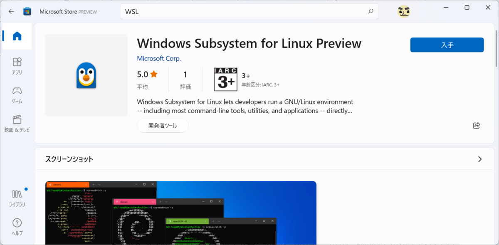Open the terminal screenshot thumbnail
The width and height of the screenshot is (499, 245).
tap(181, 213)
